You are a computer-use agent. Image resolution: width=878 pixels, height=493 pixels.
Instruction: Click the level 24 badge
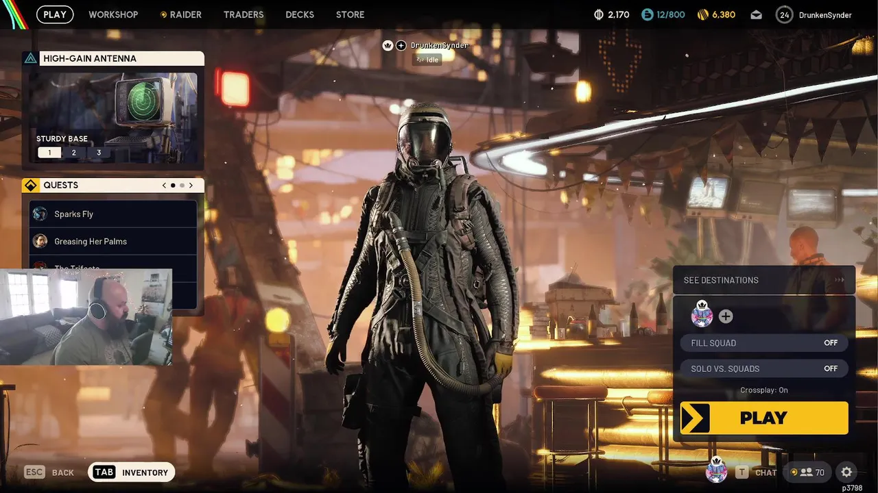click(784, 14)
